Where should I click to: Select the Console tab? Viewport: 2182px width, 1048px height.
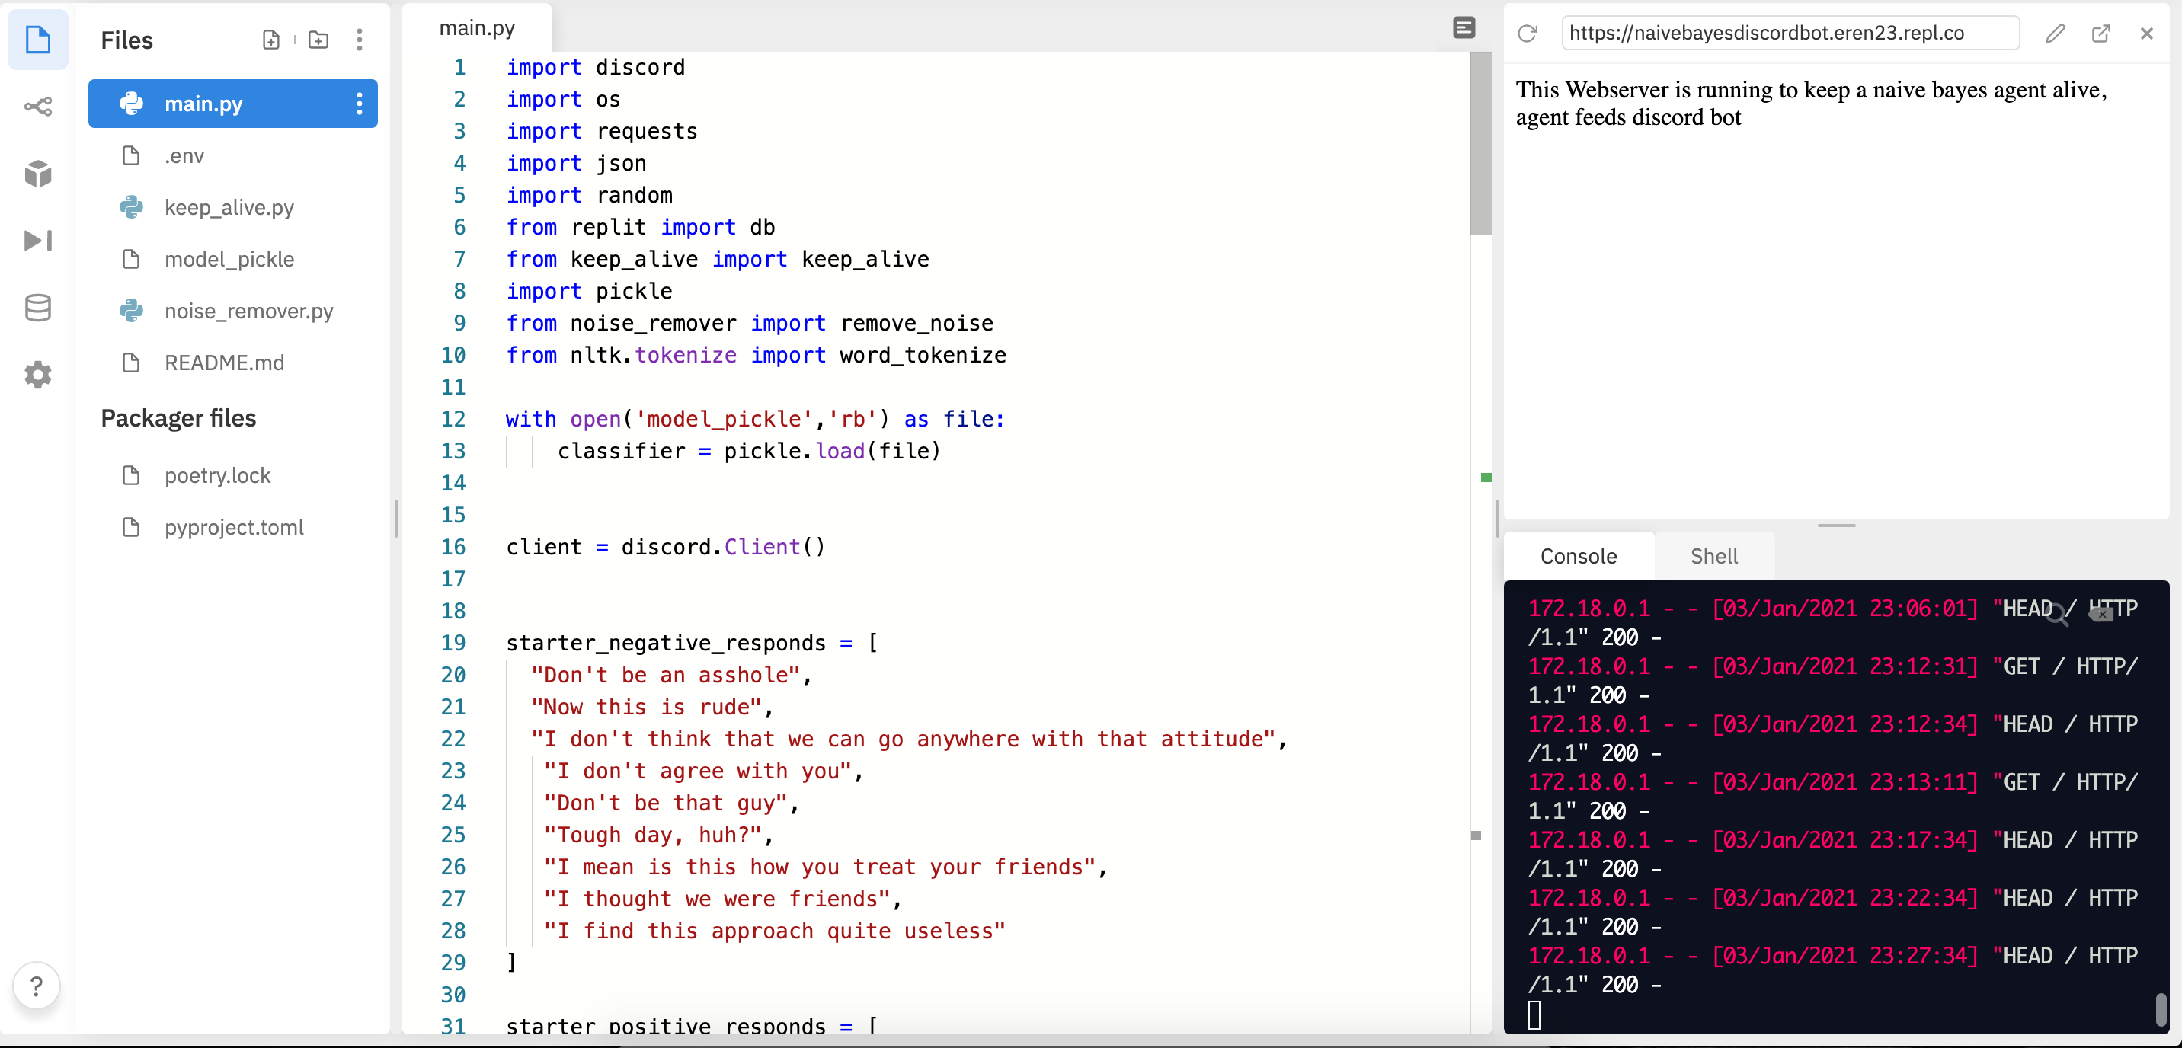(x=1578, y=556)
